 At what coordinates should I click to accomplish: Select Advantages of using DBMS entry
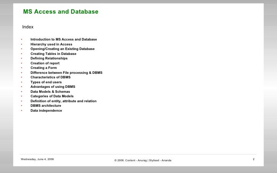(x=53, y=87)
